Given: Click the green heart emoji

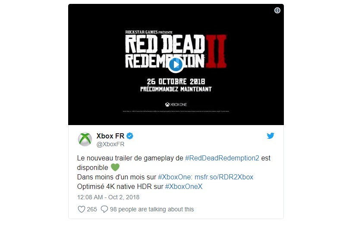Looking at the screenshot, I should [115, 167].
